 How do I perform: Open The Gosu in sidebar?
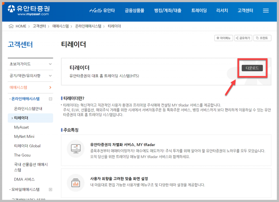(x=22, y=155)
